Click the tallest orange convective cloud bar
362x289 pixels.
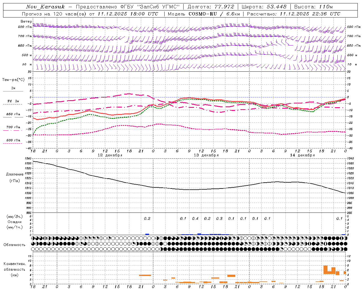pyautogui.click(x=326, y=270)
